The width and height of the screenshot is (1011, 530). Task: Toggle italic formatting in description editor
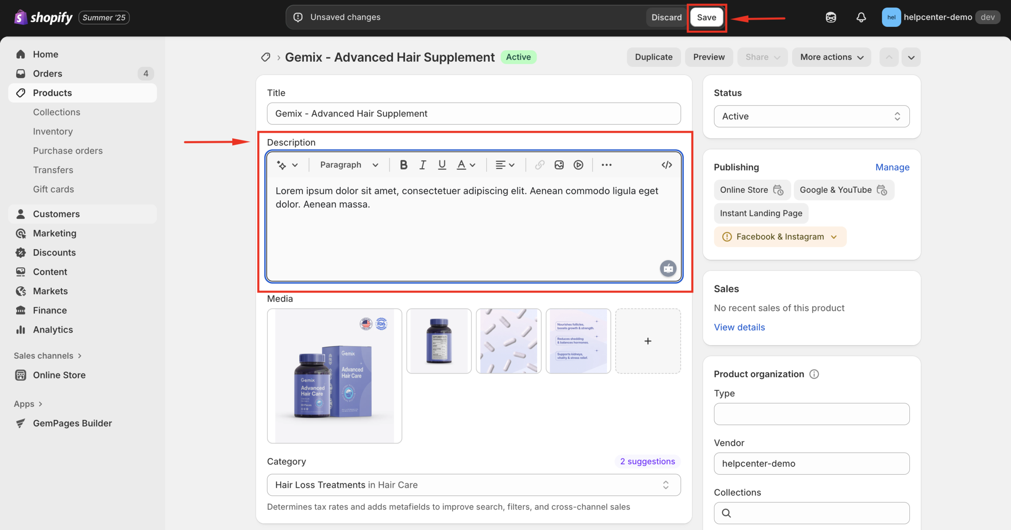pyautogui.click(x=423, y=165)
